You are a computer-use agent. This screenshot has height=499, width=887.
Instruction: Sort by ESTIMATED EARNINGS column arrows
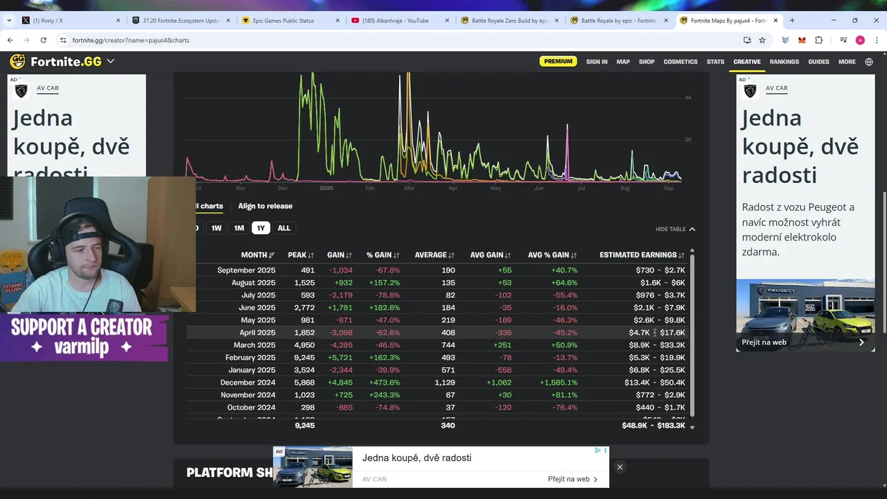pos(681,255)
